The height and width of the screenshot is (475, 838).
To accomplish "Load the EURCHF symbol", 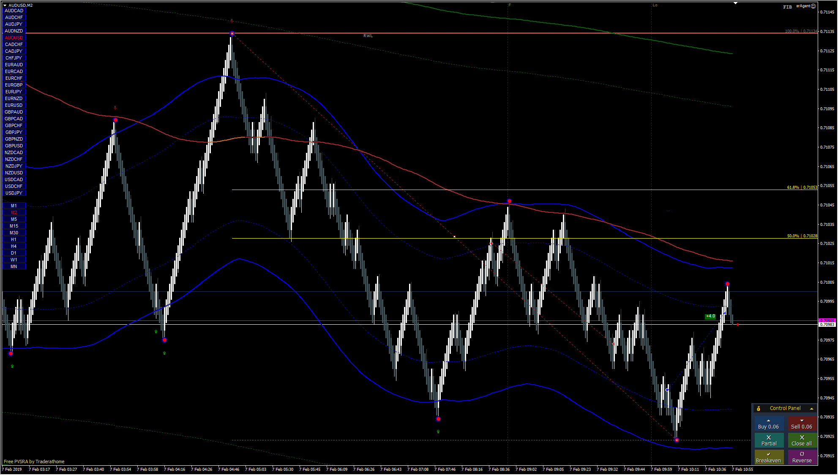I will point(14,78).
